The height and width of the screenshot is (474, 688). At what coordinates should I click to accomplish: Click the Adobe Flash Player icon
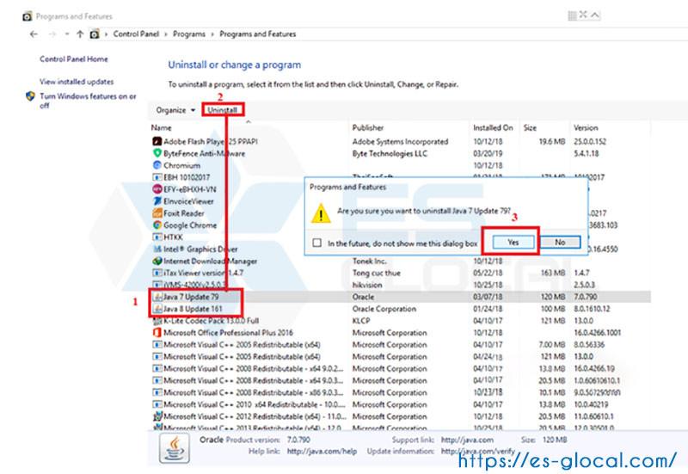pyautogui.click(x=157, y=141)
